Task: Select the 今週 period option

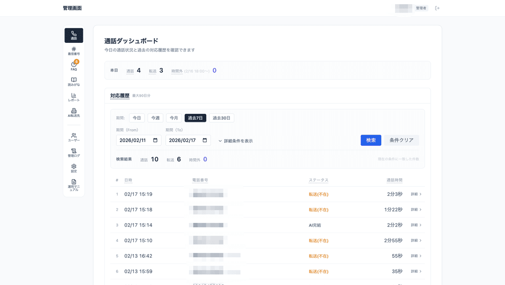Action: [x=155, y=118]
